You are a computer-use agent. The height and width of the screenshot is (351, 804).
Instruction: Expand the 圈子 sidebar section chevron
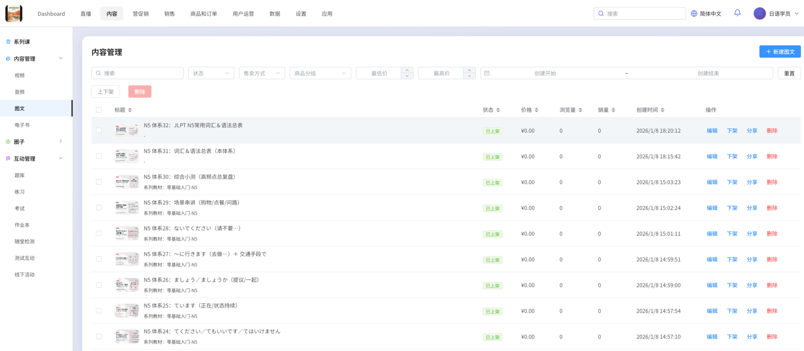pyautogui.click(x=61, y=141)
